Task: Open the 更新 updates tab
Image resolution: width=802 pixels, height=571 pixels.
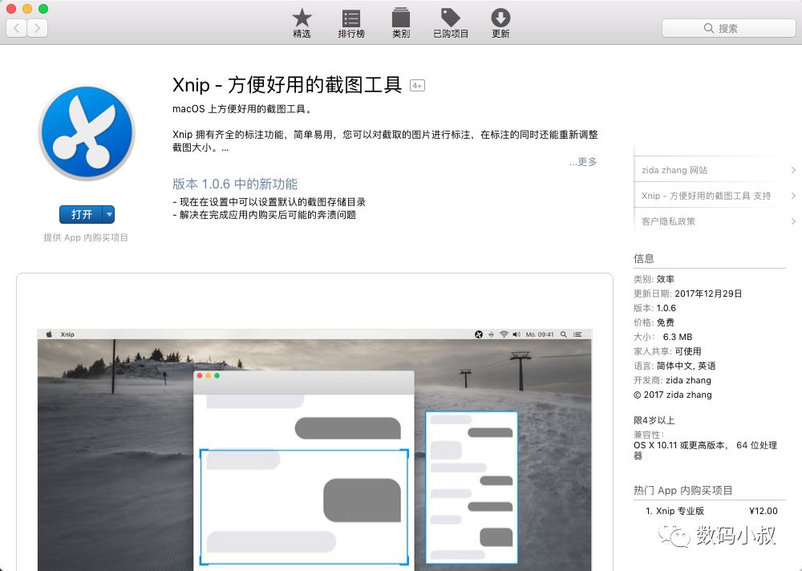Action: (500, 23)
